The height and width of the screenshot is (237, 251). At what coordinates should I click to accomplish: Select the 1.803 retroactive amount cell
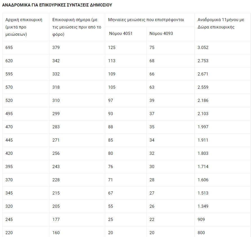(203, 153)
